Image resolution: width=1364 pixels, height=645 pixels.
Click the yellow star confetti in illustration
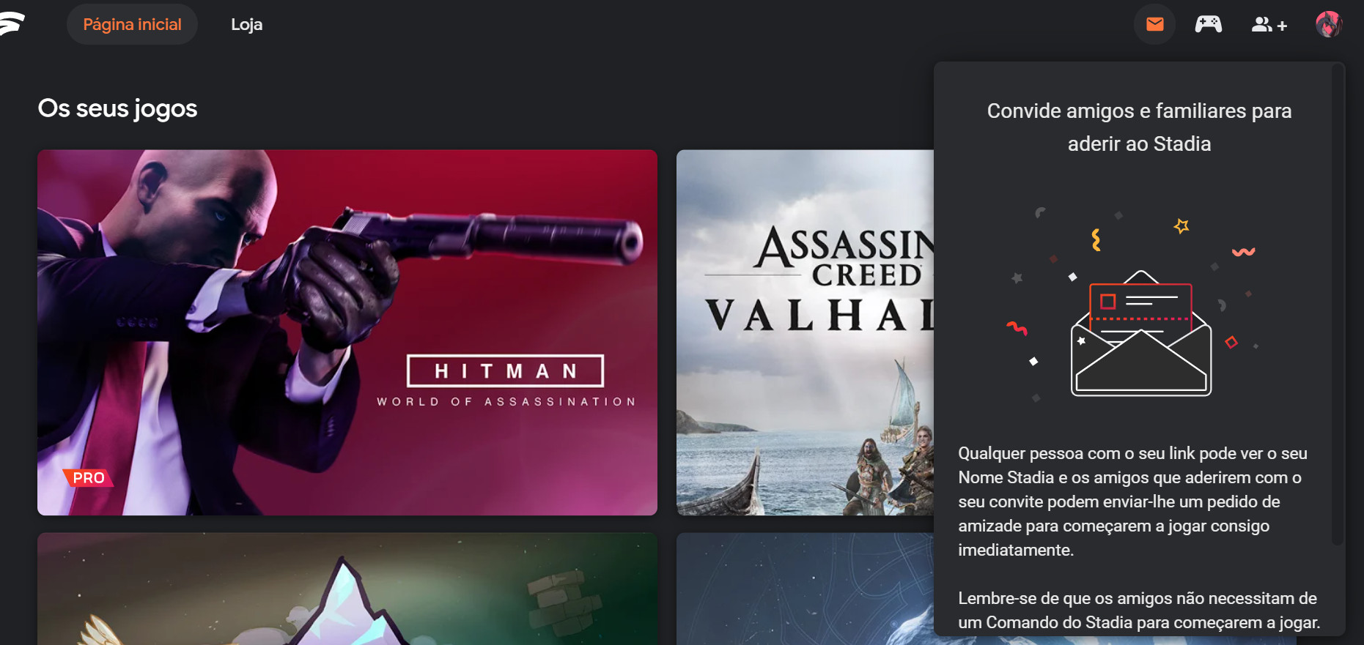click(1181, 226)
